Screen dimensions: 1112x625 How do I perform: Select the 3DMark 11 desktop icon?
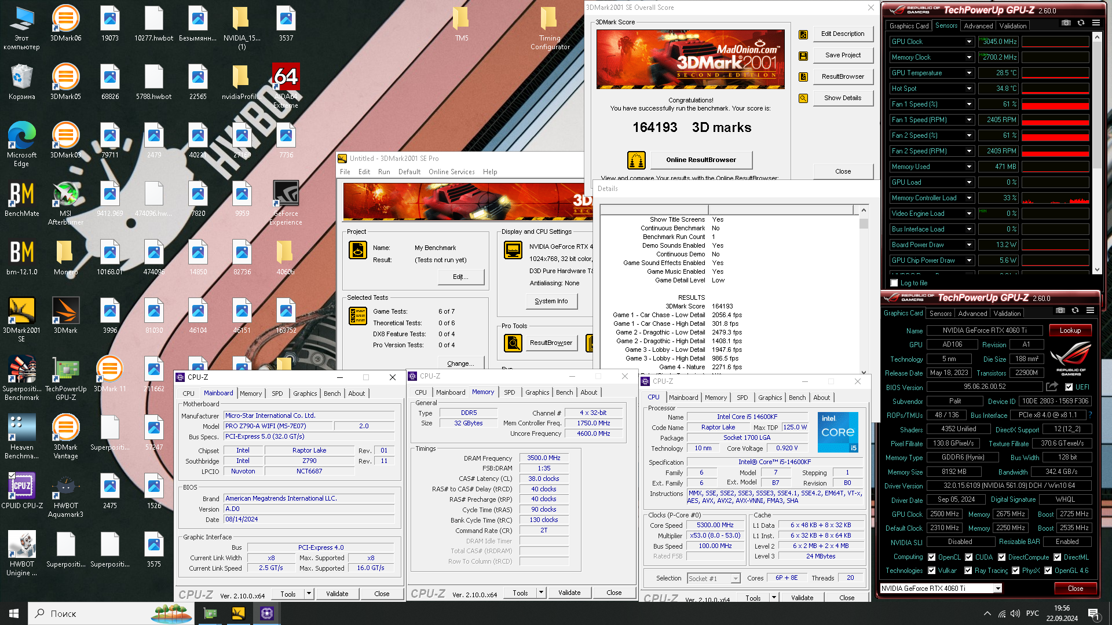109,374
